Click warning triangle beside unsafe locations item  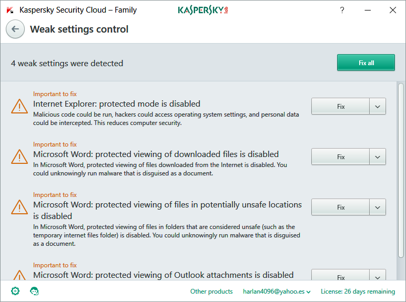tap(19, 207)
